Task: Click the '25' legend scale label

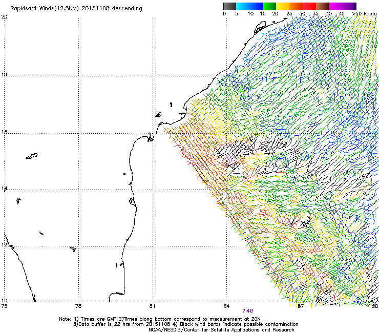Action: 289,14
